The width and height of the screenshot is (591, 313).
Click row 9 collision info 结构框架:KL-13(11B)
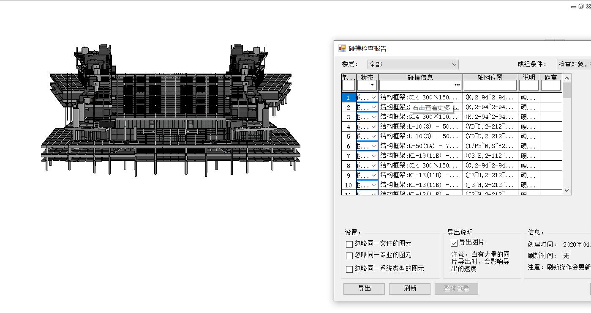[420, 175]
